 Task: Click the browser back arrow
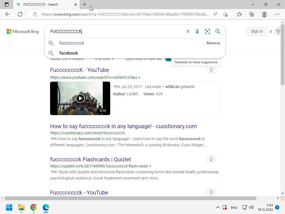tap(8, 14)
